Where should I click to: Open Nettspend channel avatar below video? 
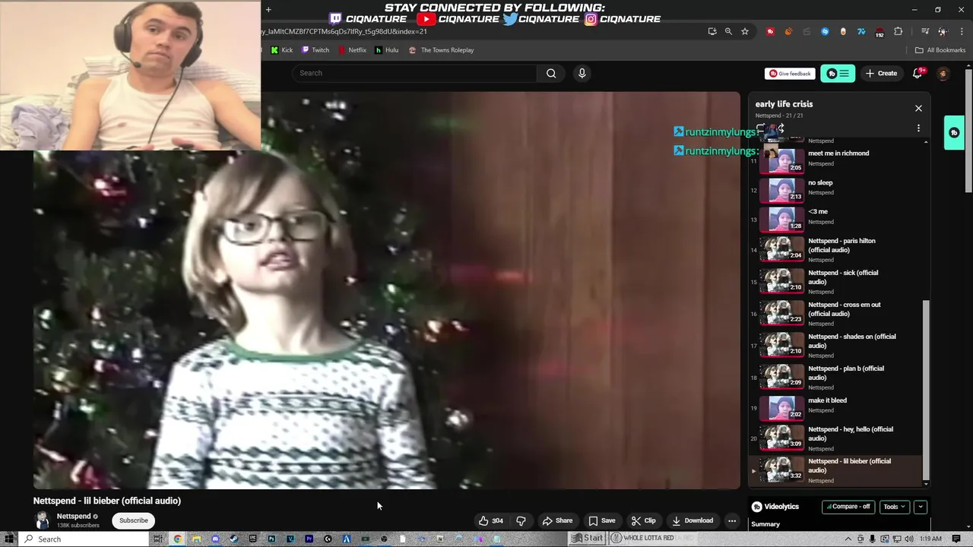[x=43, y=520]
